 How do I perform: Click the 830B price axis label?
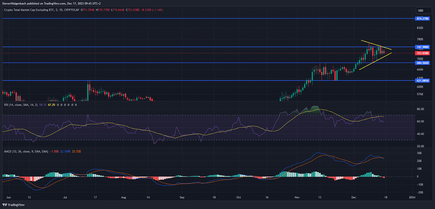420,28
